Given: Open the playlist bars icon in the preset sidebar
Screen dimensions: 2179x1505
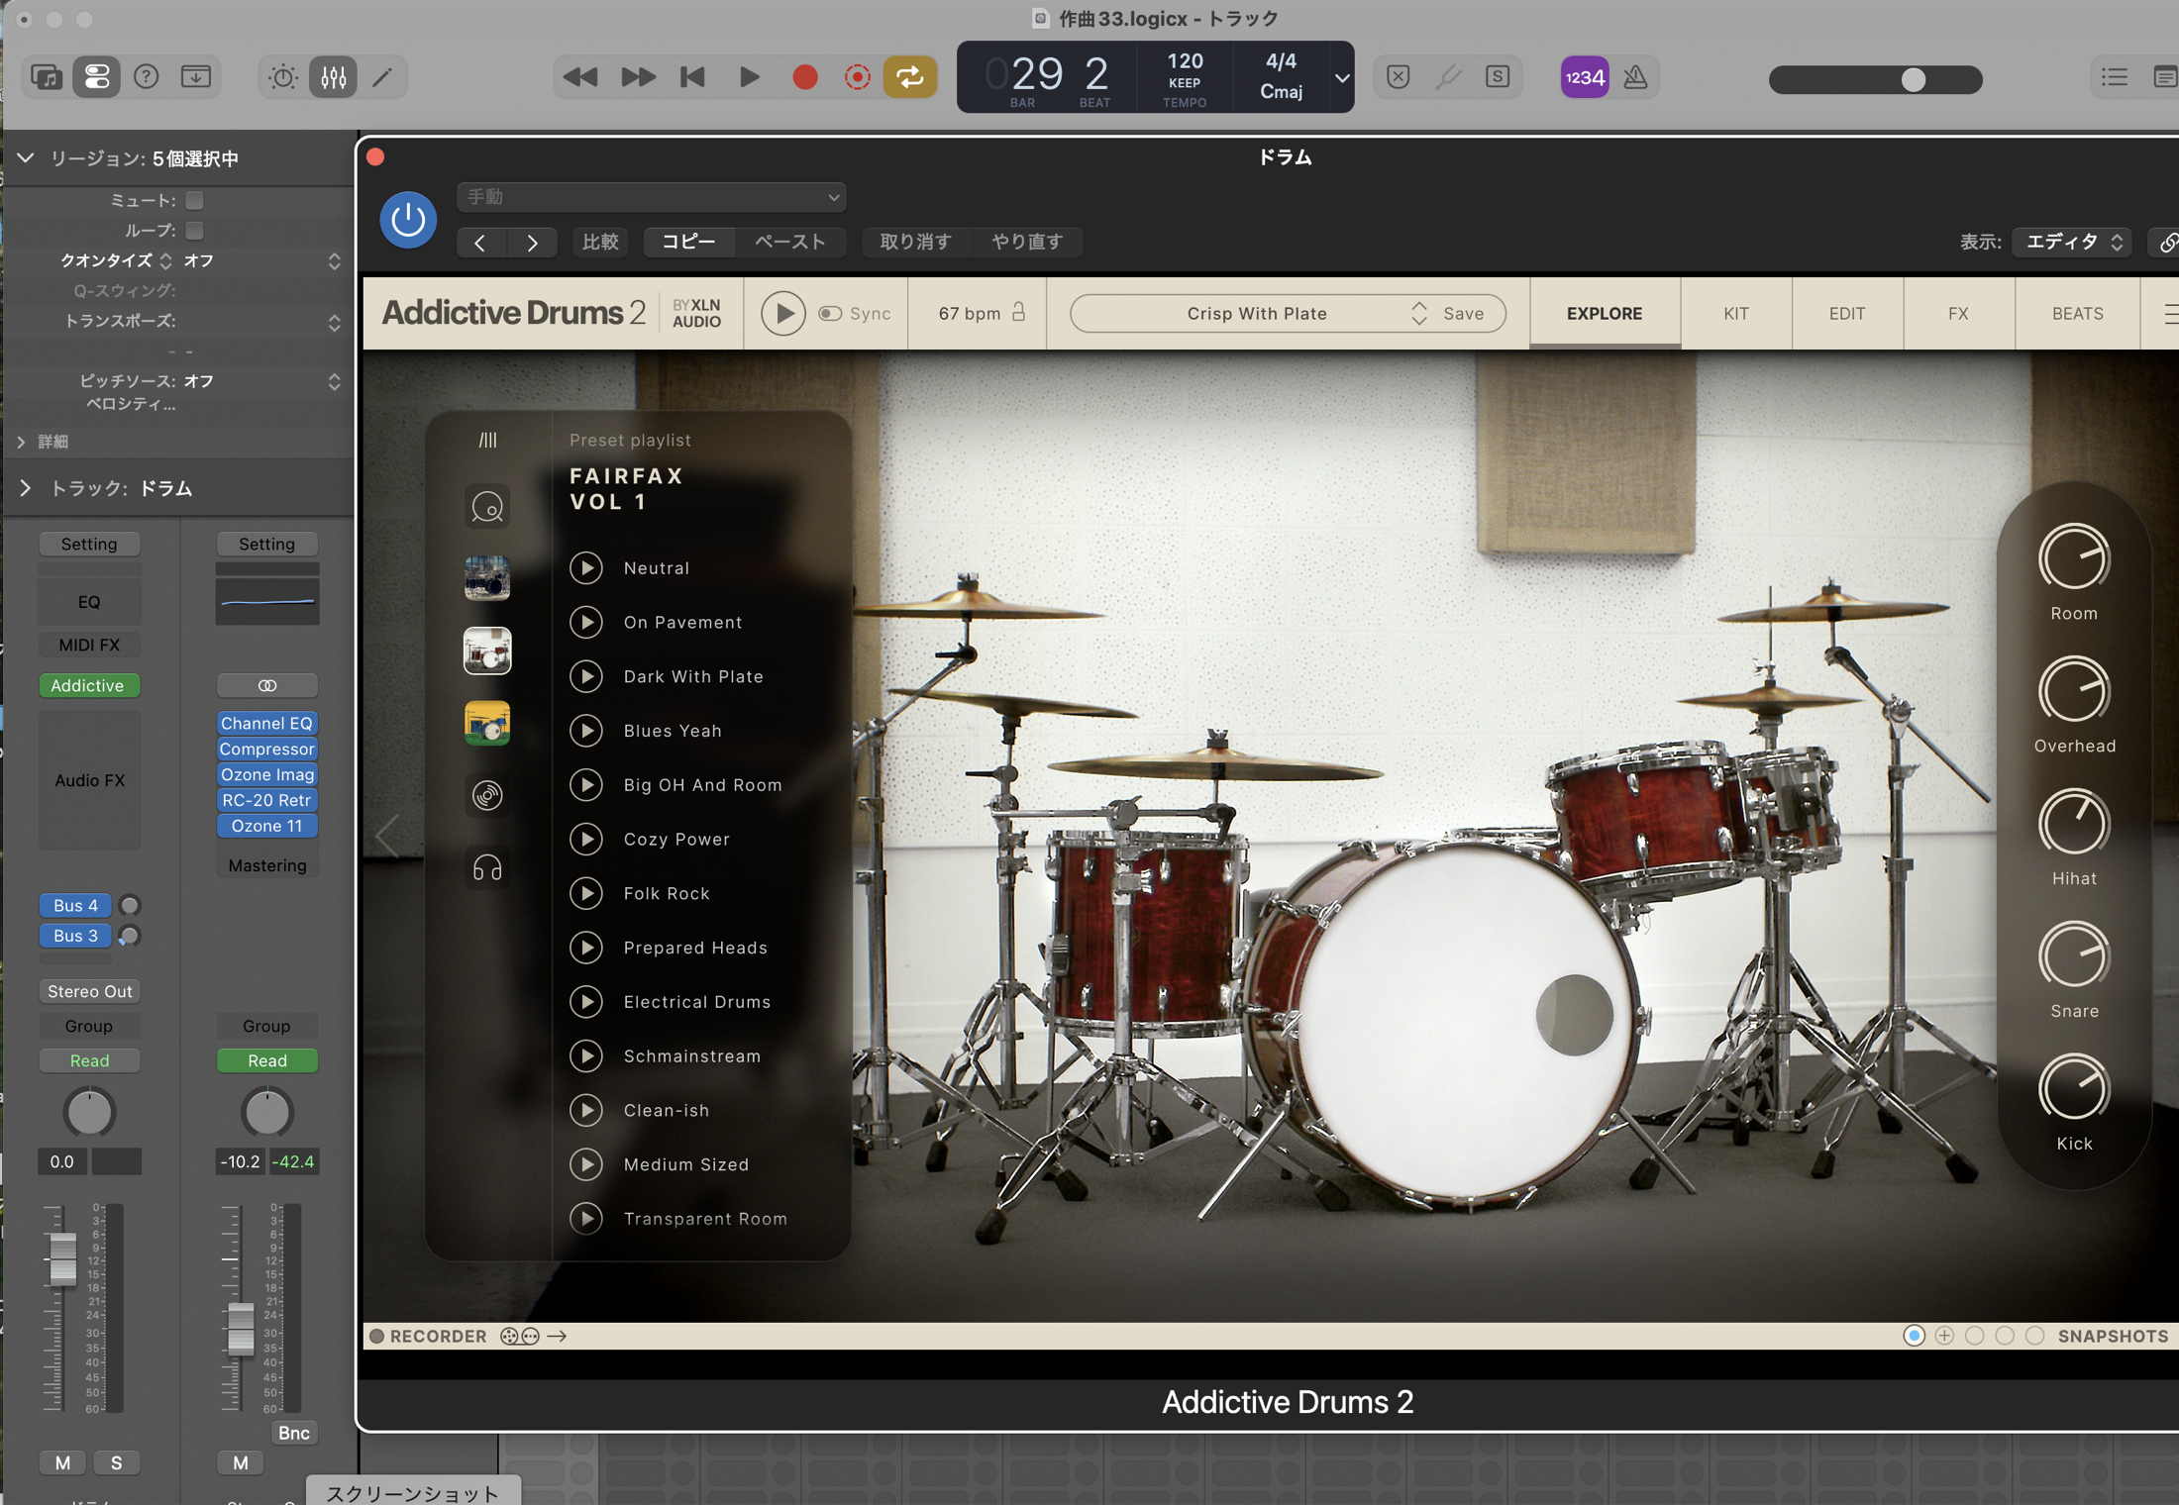Looking at the screenshot, I should pos(487,440).
